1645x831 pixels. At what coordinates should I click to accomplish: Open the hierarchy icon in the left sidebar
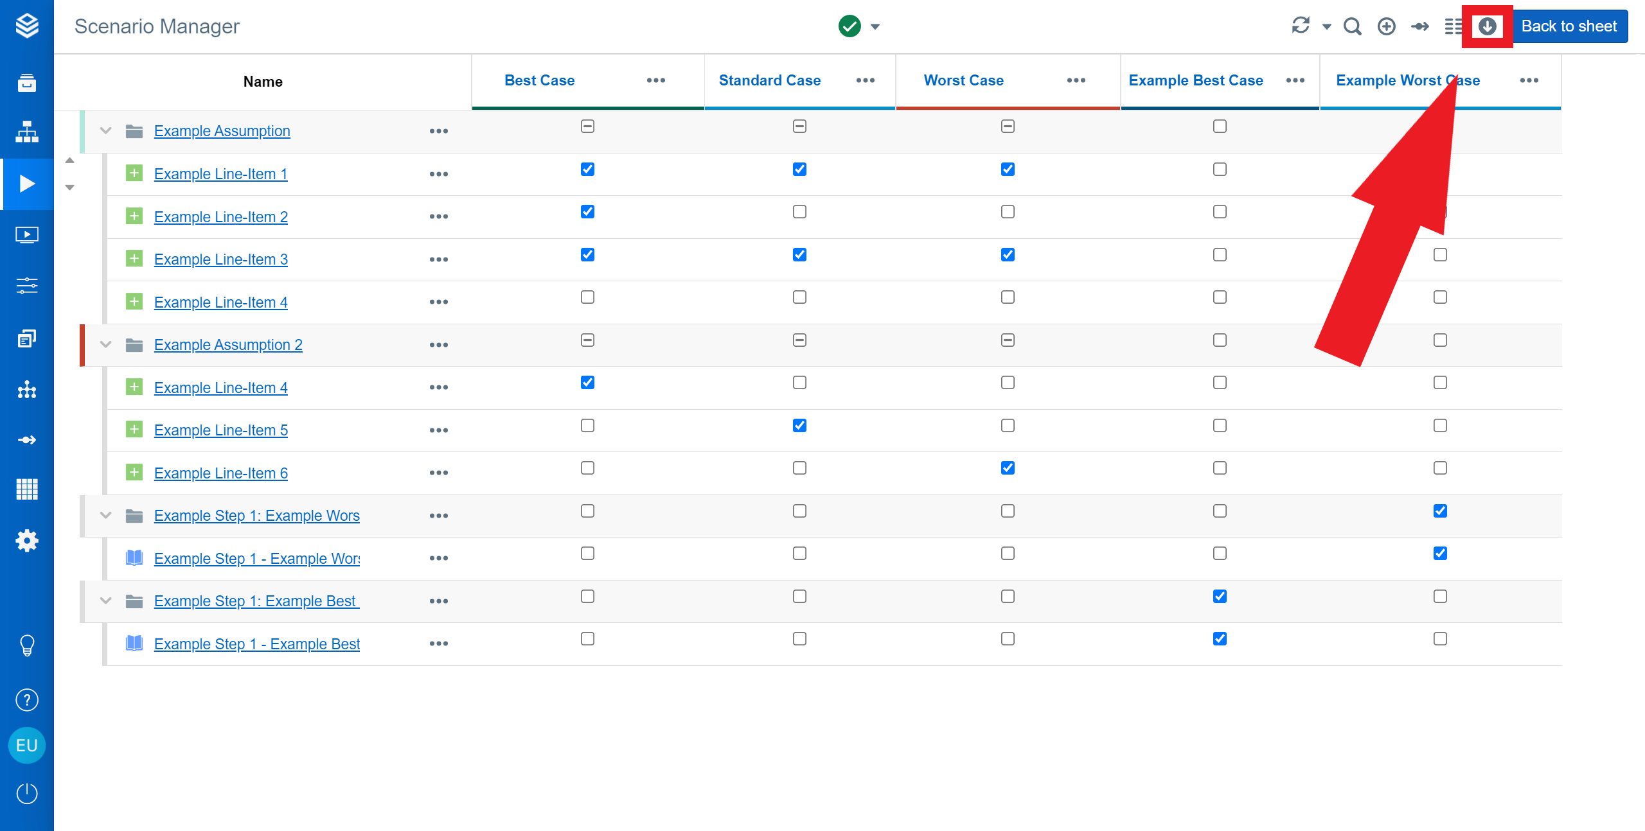[26, 132]
